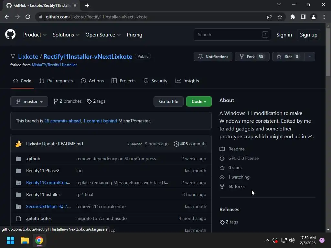Open the Star lists dropdown arrow
This screenshot has width=331, height=248.
coord(310,57)
